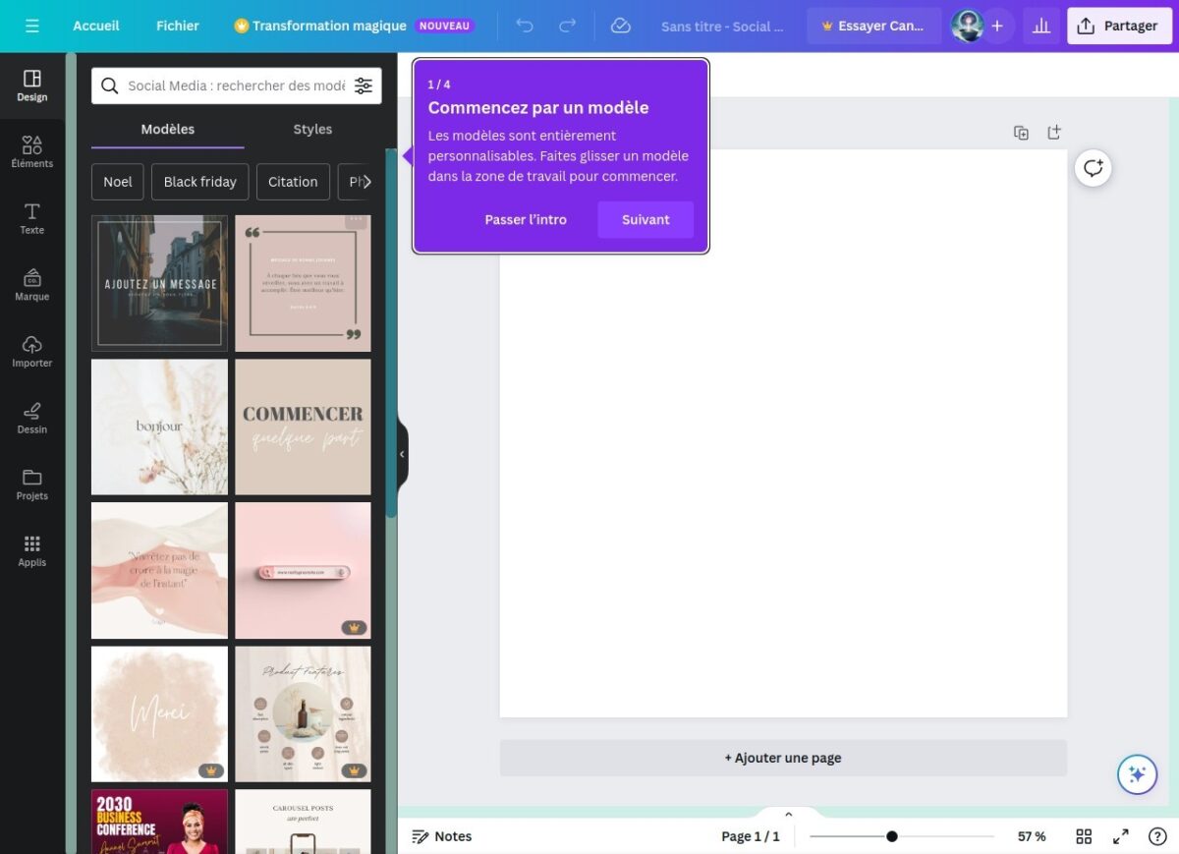This screenshot has width=1179, height=854.
Task: Show more category chips with the arrow
Action: (366, 182)
